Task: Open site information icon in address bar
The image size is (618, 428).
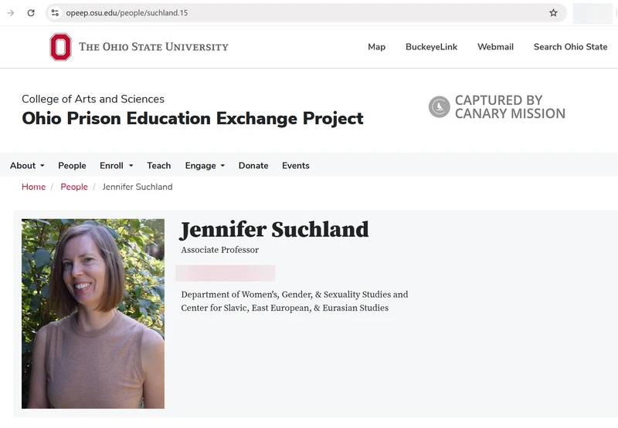Action: [x=55, y=13]
